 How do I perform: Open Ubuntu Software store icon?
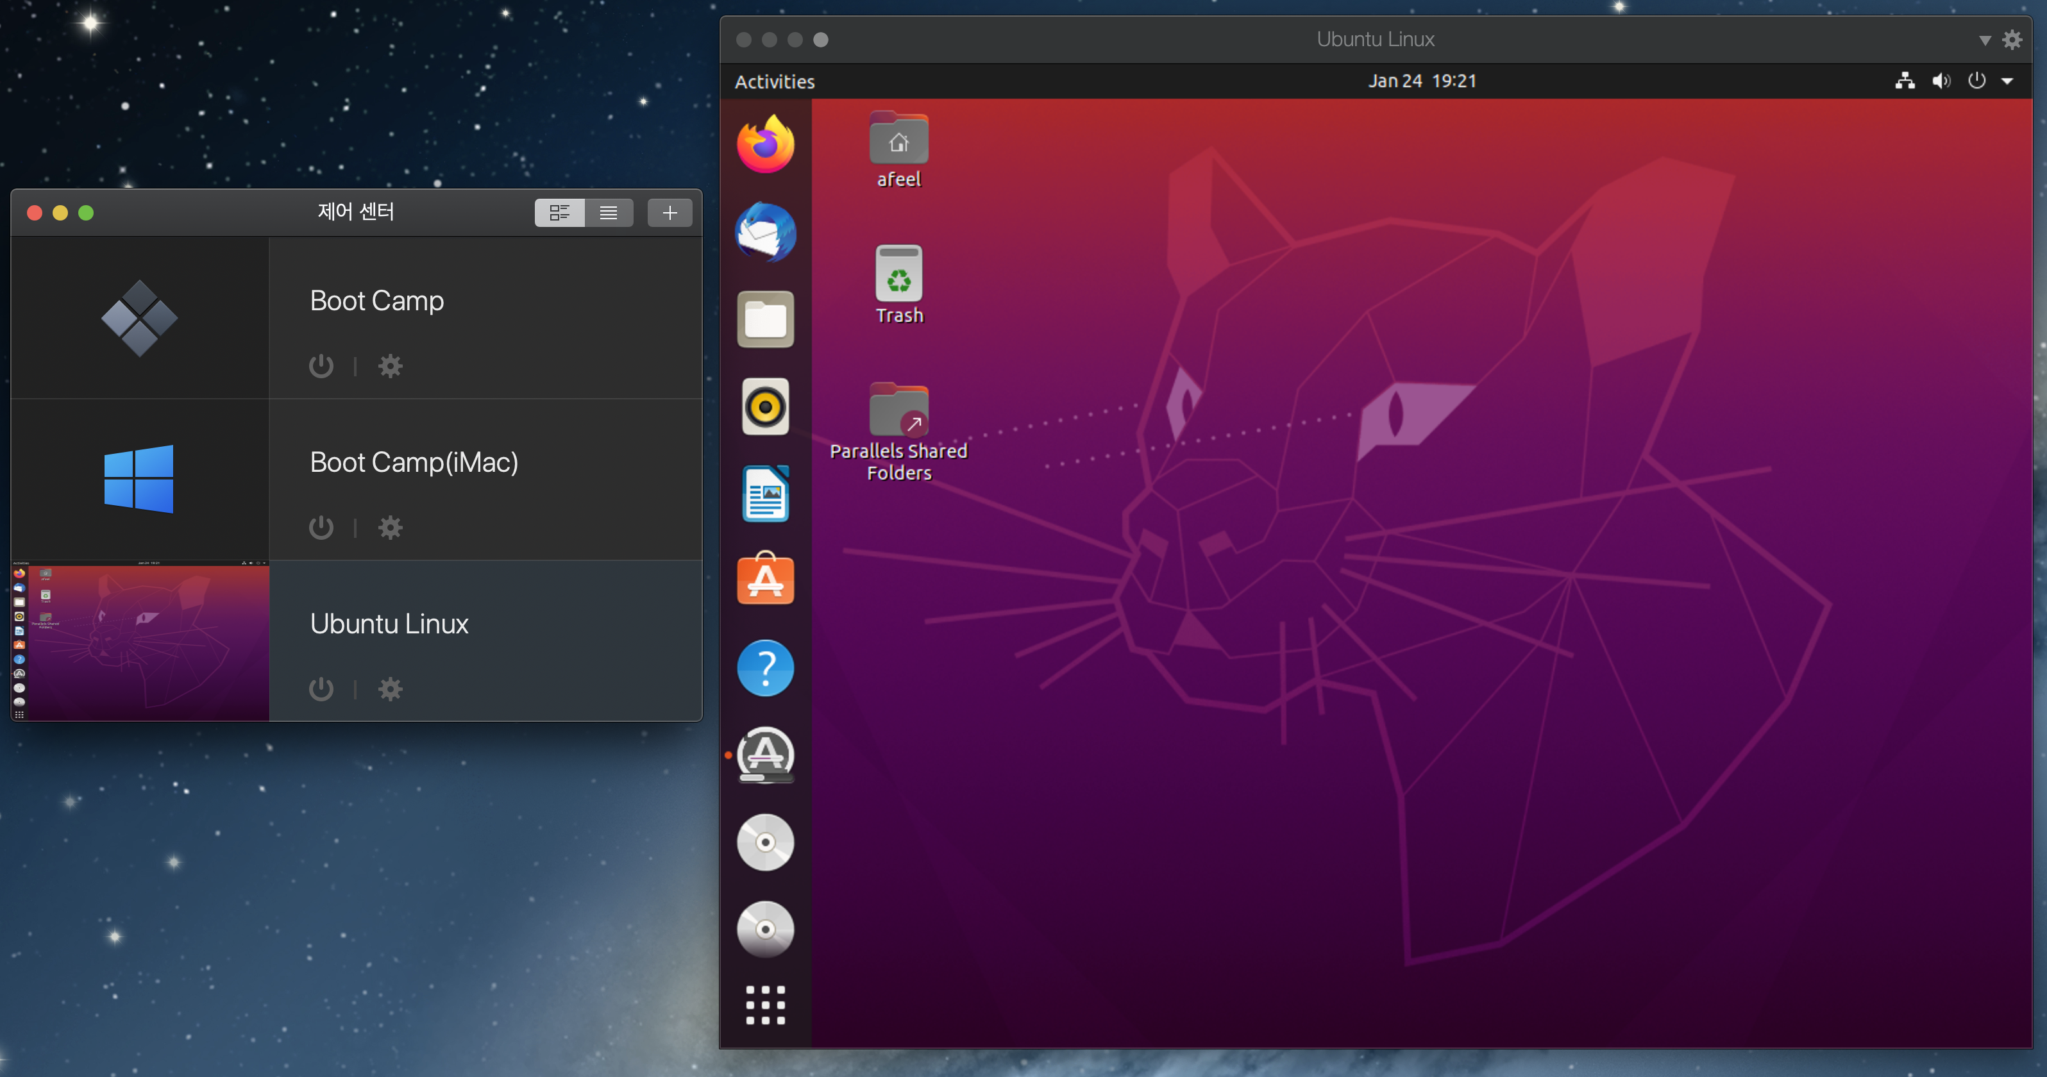click(765, 580)
